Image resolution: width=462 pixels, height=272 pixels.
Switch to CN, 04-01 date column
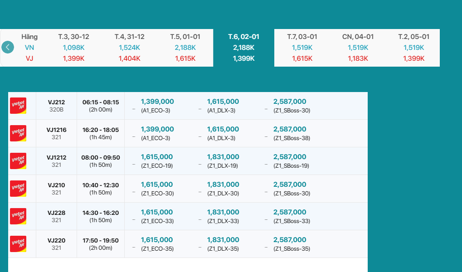tap(358, 37)
